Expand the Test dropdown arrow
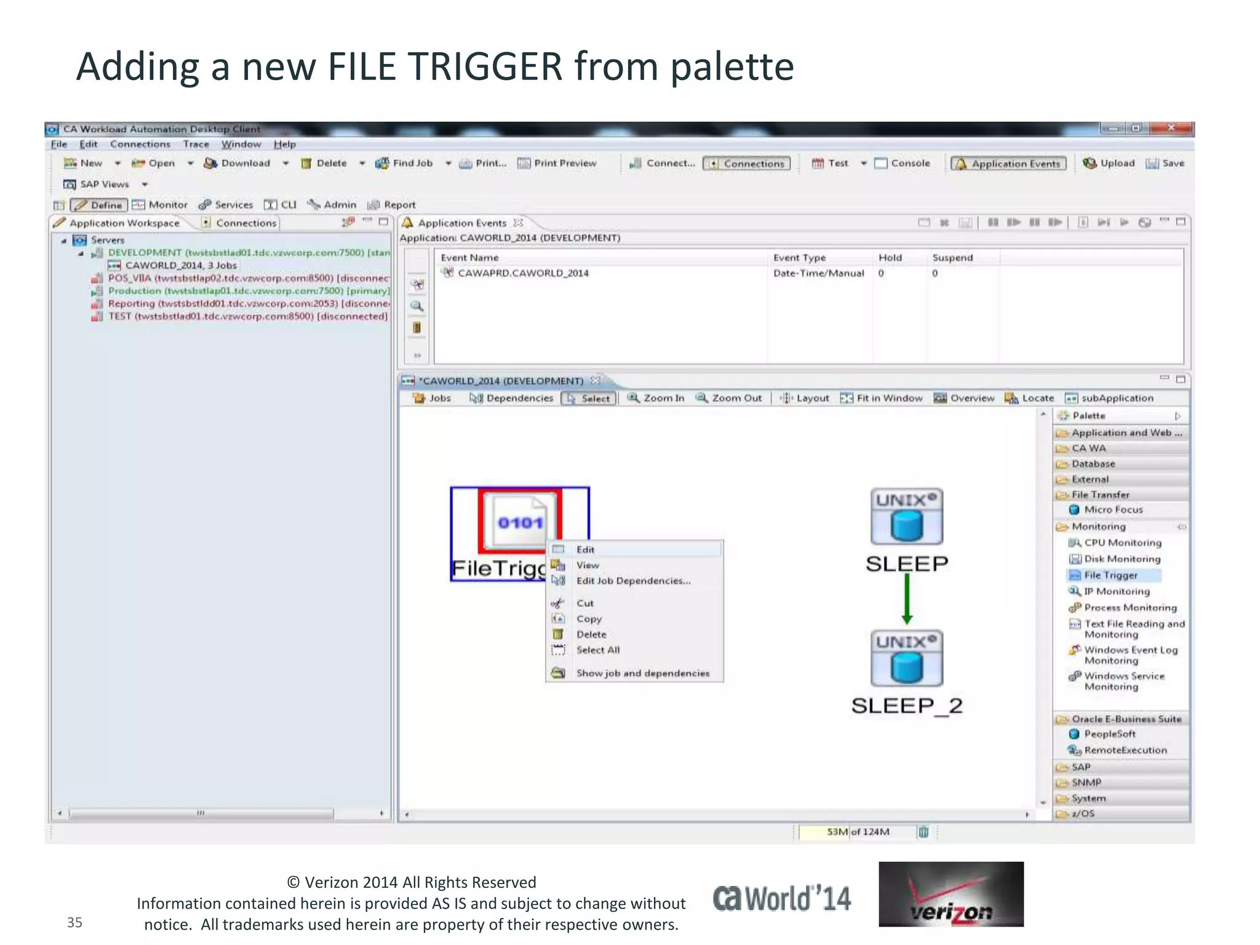The height and width of the screenshot is (945, 1260). coord(863,163)
